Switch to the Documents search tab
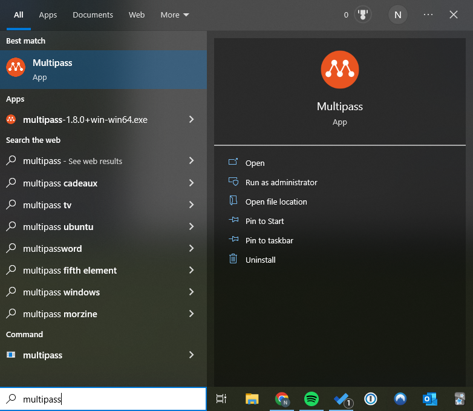 (x=93, y=15)
